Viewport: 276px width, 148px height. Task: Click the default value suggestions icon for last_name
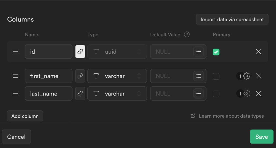click(198, 94)
